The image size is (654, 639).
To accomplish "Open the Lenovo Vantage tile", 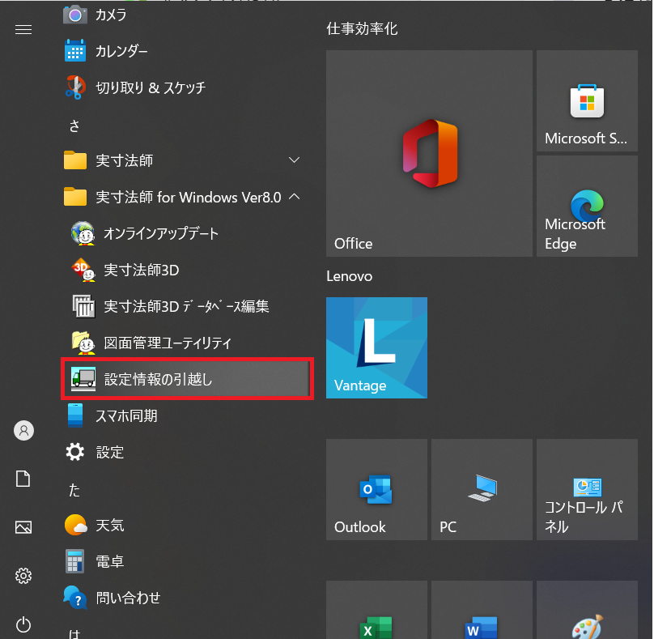I will pos(376,347).
